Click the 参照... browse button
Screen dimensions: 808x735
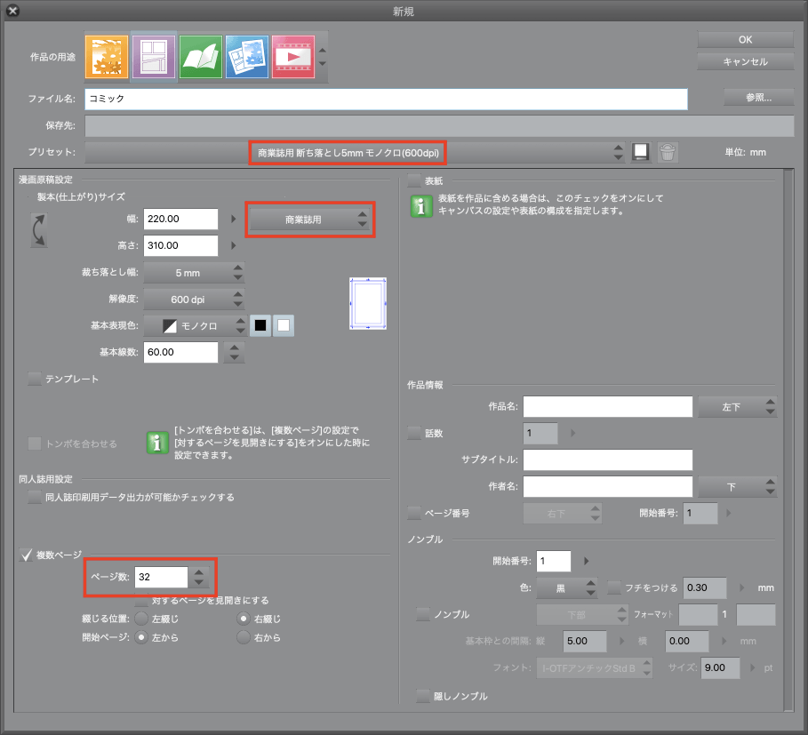pos(758,98)
